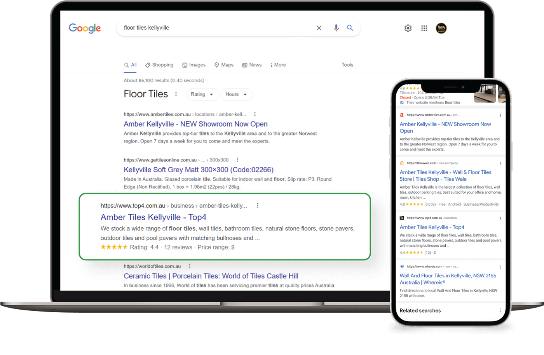544x355 pixels.
Task: Open phone kebab menu for whereis.com result
Action: tap(500, 267)
